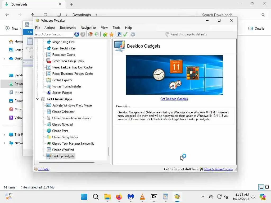Open bookmarks via yellow star icon

[x=111, y=34]
